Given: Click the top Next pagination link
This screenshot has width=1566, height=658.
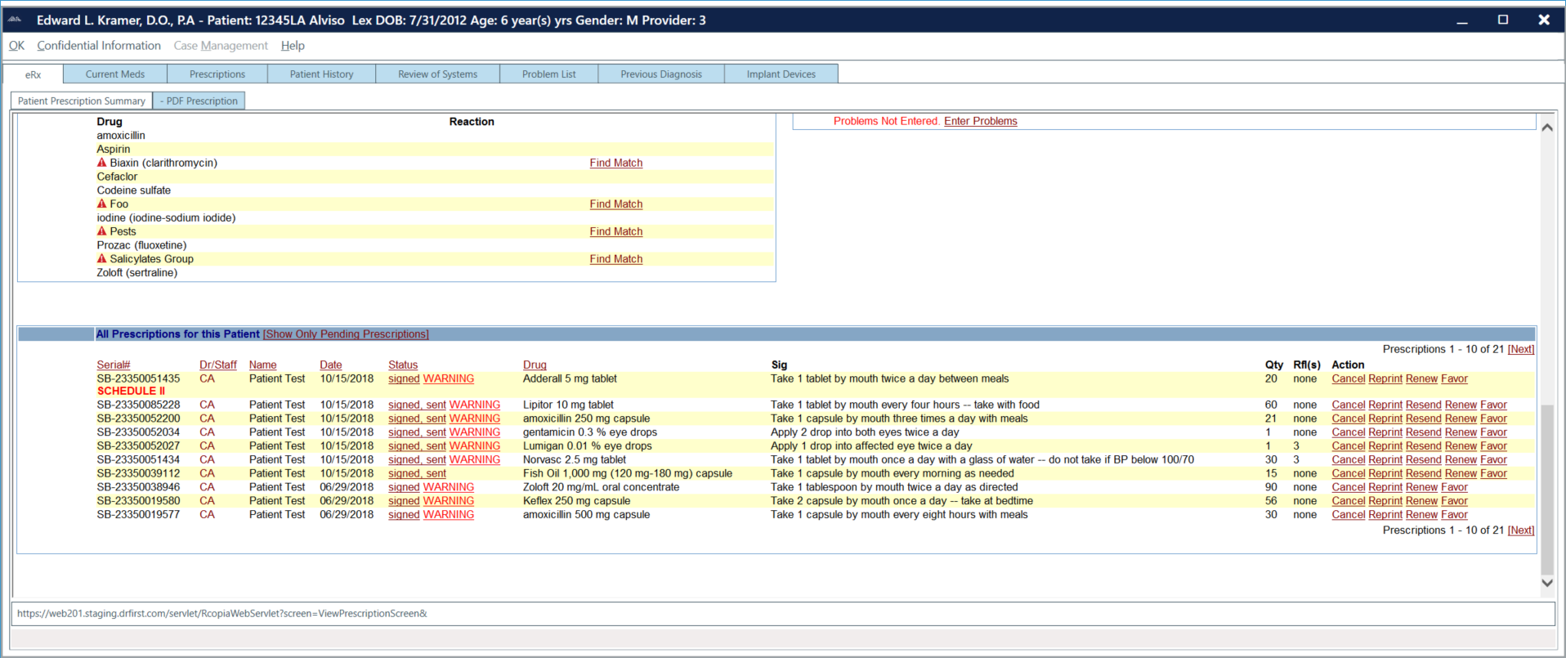Looking at the screenshot, I should point(1520,349).
